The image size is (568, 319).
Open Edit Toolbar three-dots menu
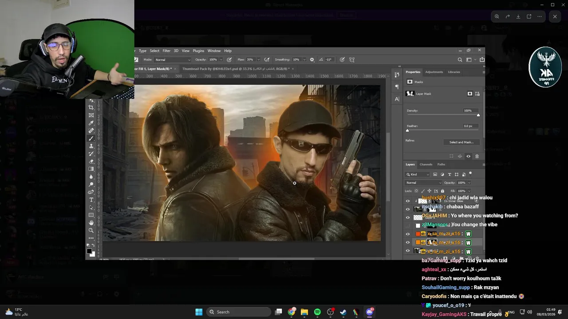[91, 238]
